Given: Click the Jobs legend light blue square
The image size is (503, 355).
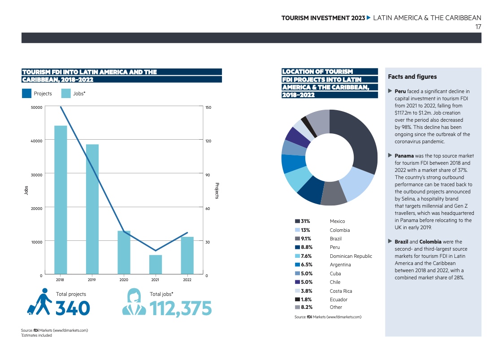Looking at the screenshot, I should pos(66,94).
